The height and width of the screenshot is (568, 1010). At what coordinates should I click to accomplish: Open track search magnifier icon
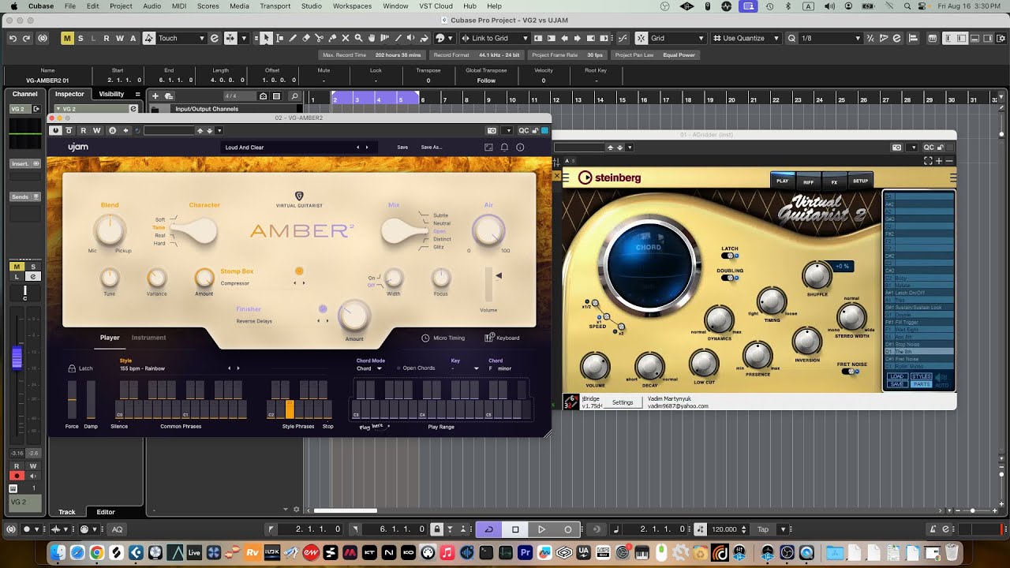coord(294,96)
